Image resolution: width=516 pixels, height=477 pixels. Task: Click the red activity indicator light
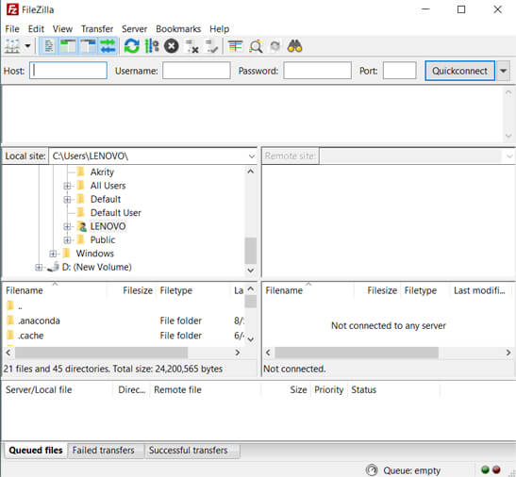pyautogui.click(x=496, y=469)
